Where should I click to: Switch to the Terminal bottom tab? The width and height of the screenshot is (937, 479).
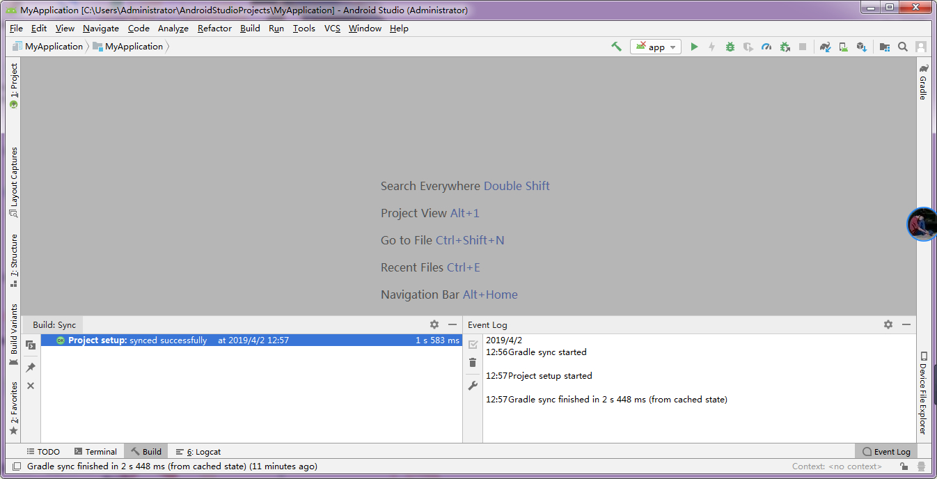95,452
